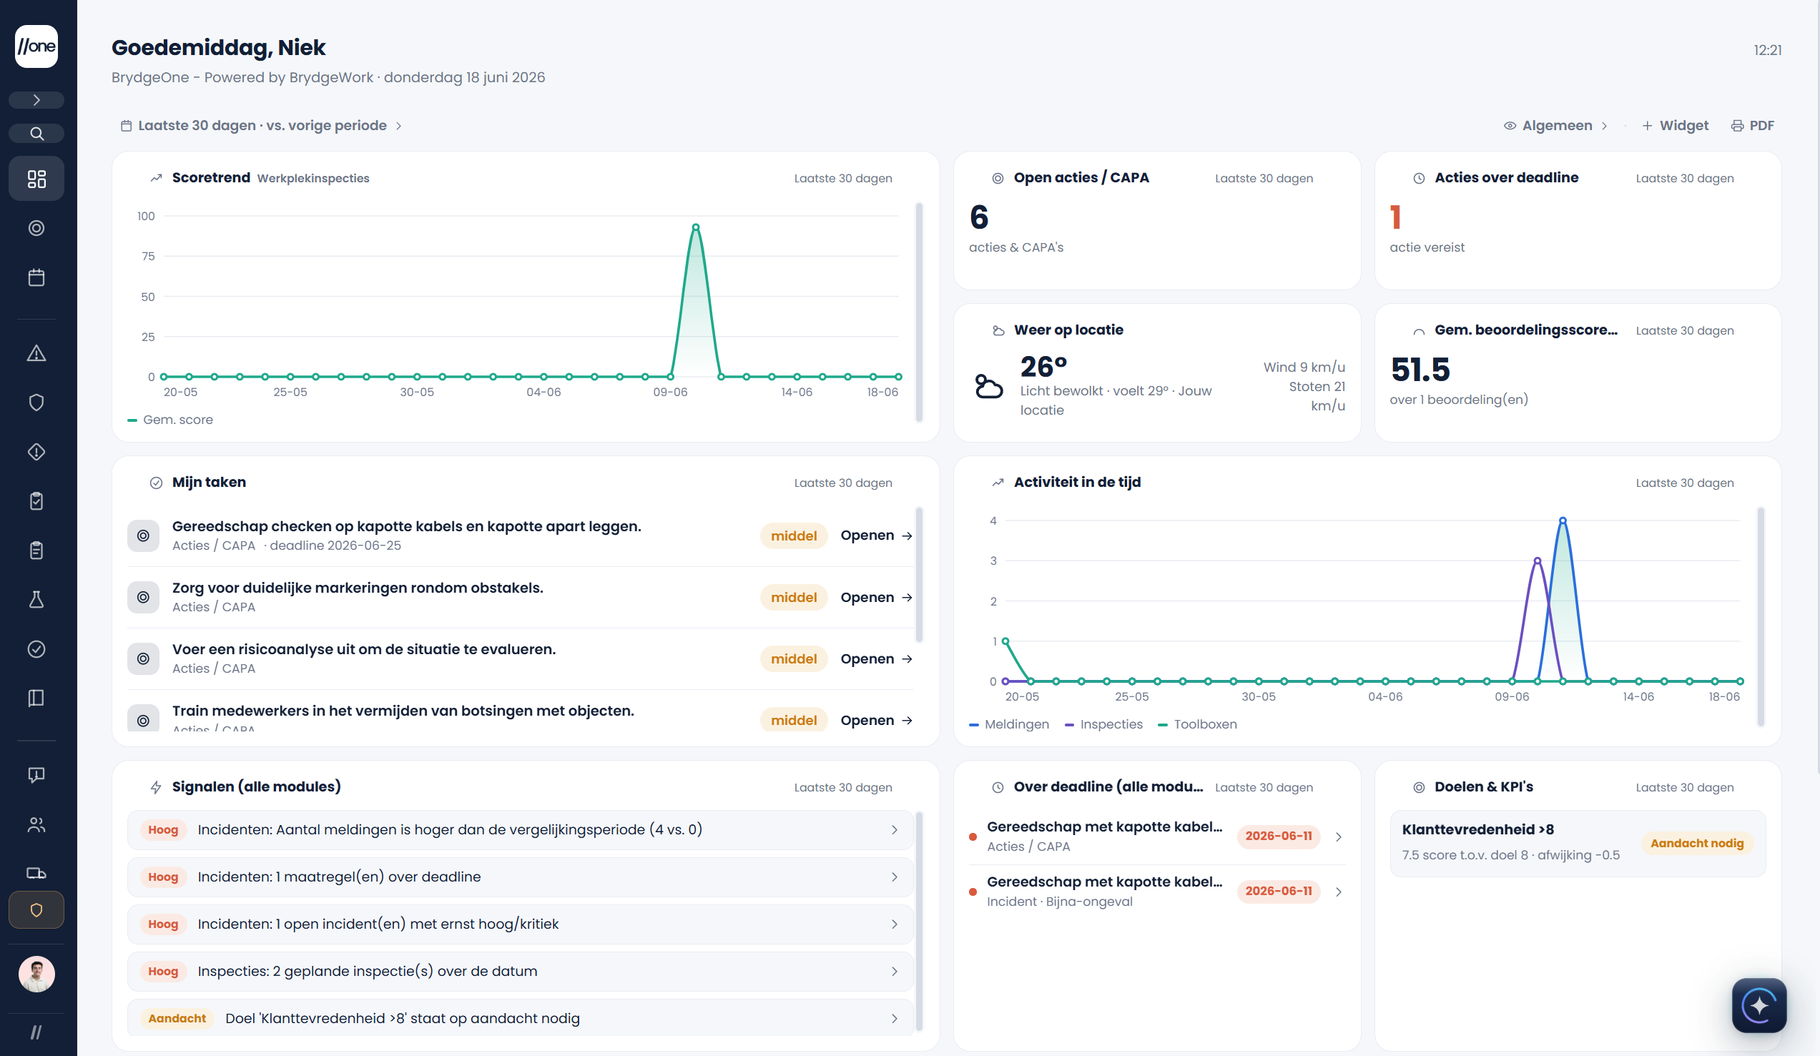Click the 2026-06-11 badge on the Acties / CAPA row
This screenshot has height=1056, width=1820.
(x=1279, y=837)
